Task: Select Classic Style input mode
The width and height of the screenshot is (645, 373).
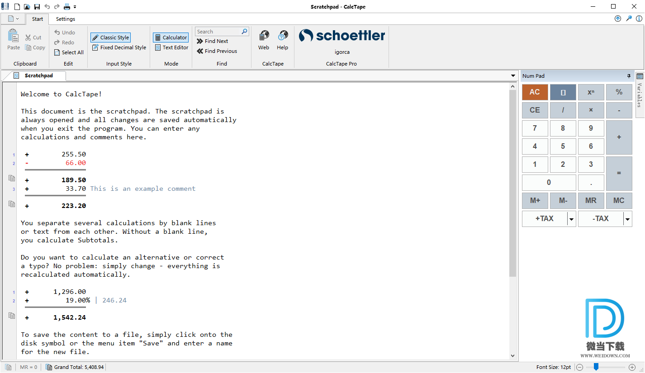Action: 110,38
